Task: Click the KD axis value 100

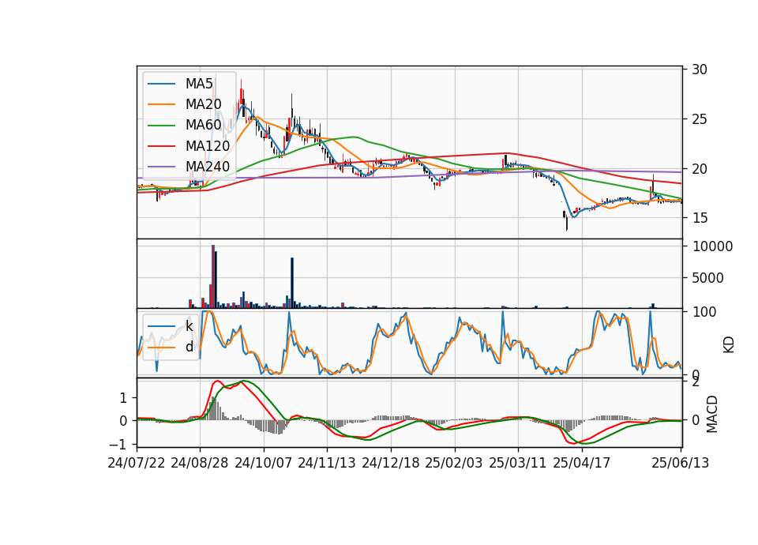Action: coord(704,312)
